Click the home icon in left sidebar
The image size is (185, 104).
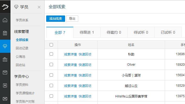(5, 20)
